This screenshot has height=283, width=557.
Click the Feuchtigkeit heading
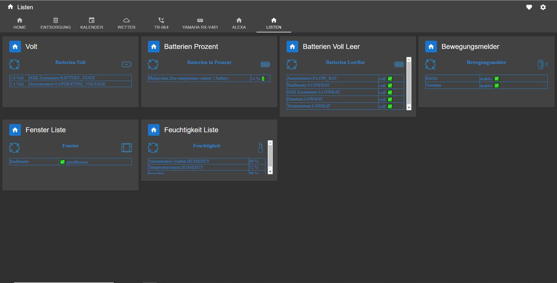[x=207, y=146]
